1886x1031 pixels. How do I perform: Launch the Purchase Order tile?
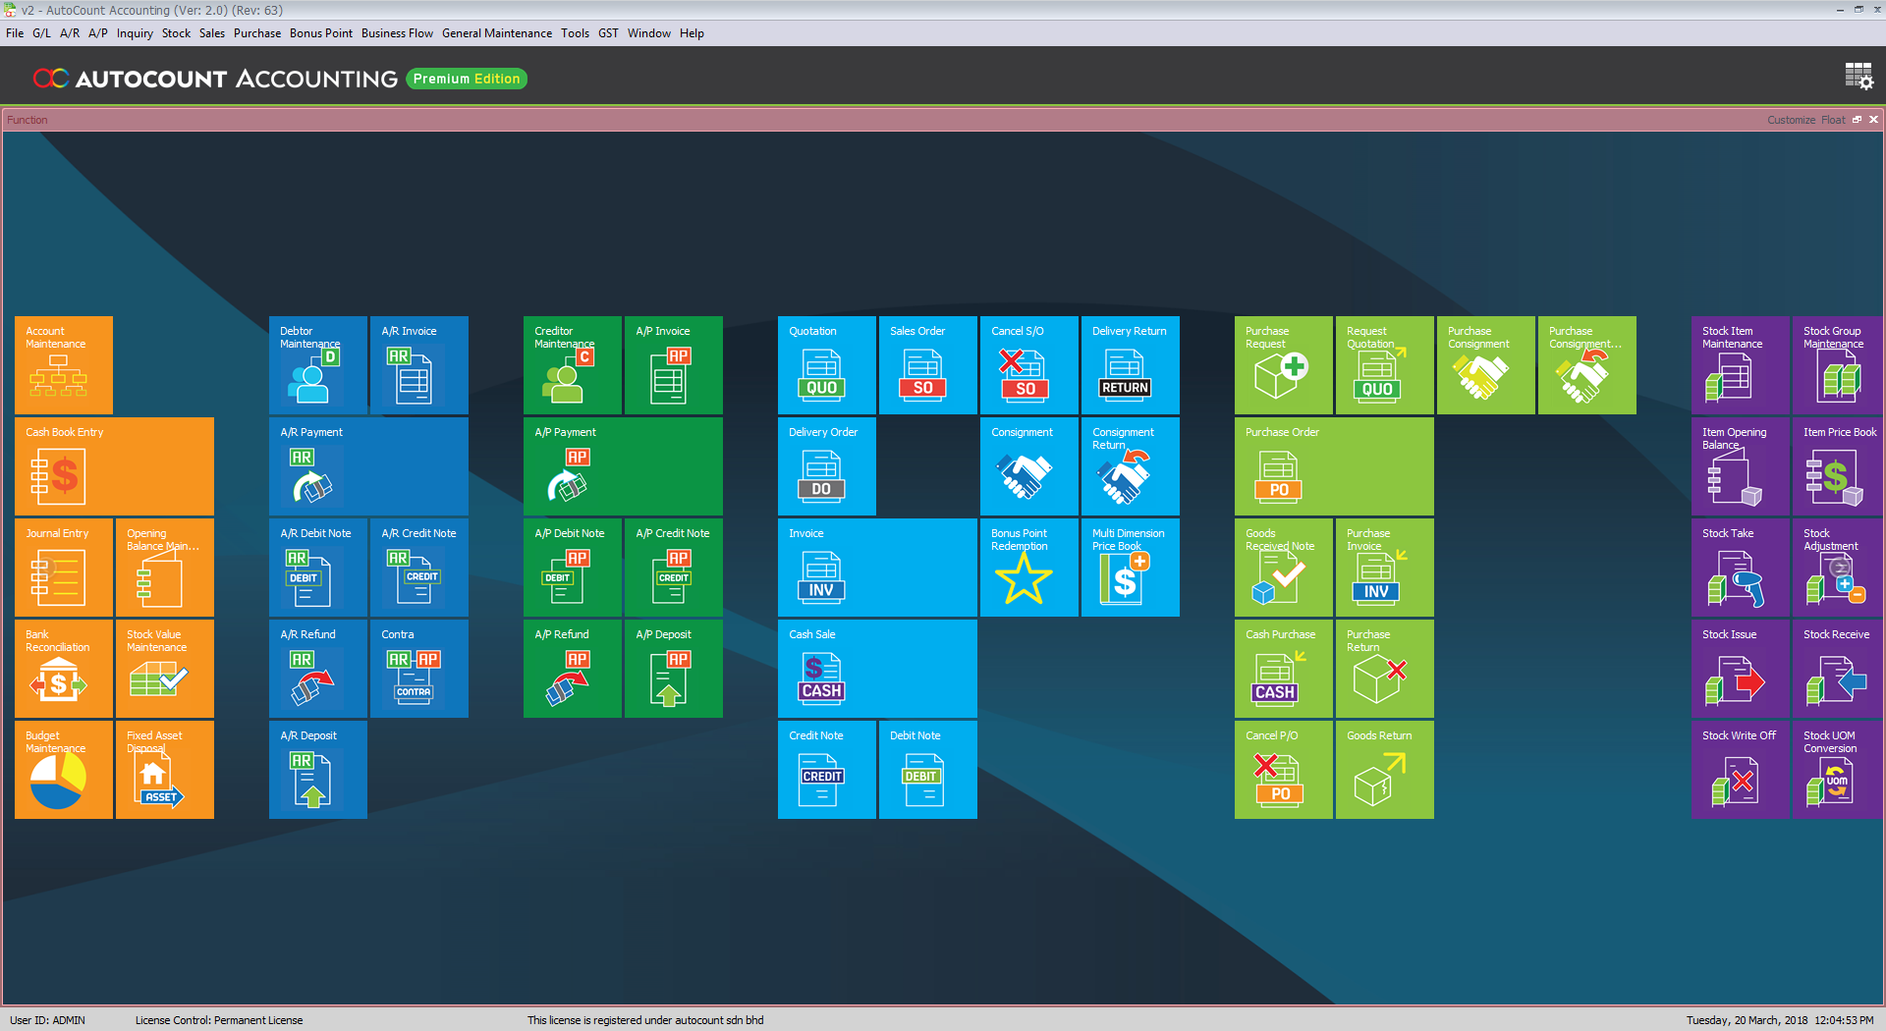[x=1333, y=466]
